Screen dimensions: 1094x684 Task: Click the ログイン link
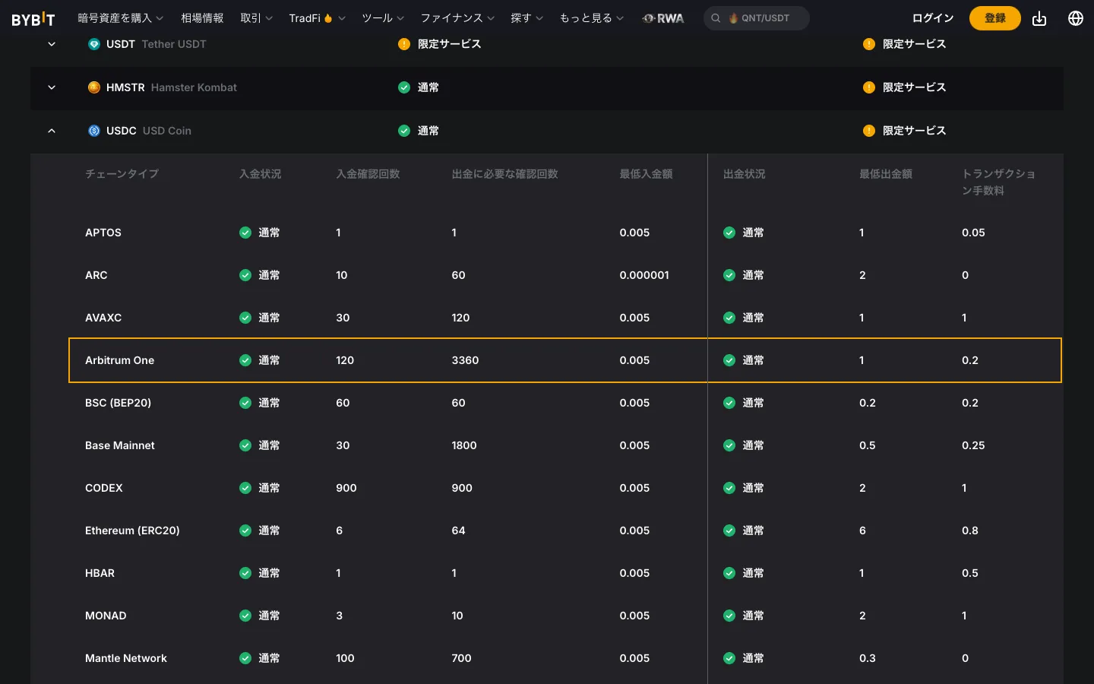(x=933, y=18)
